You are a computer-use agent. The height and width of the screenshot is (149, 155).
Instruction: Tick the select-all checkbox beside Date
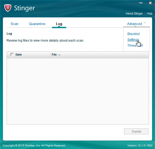(12, 55)
